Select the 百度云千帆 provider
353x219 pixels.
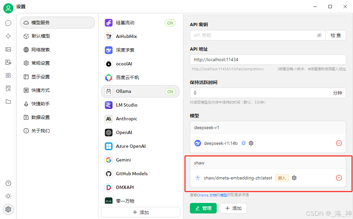coord(140,77)
